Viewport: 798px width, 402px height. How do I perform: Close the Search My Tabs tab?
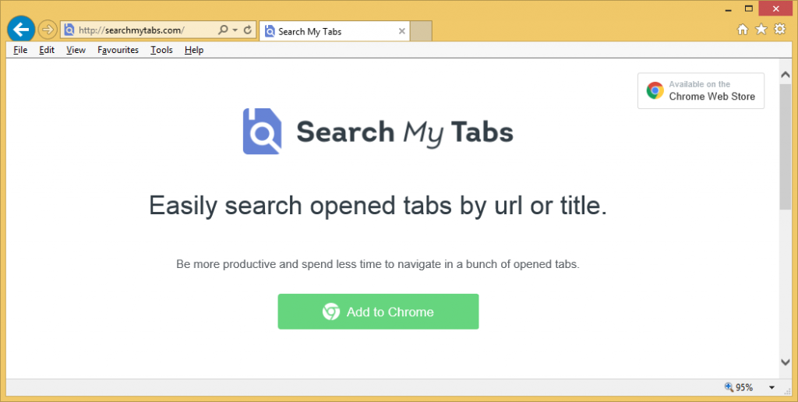point(402,31)
